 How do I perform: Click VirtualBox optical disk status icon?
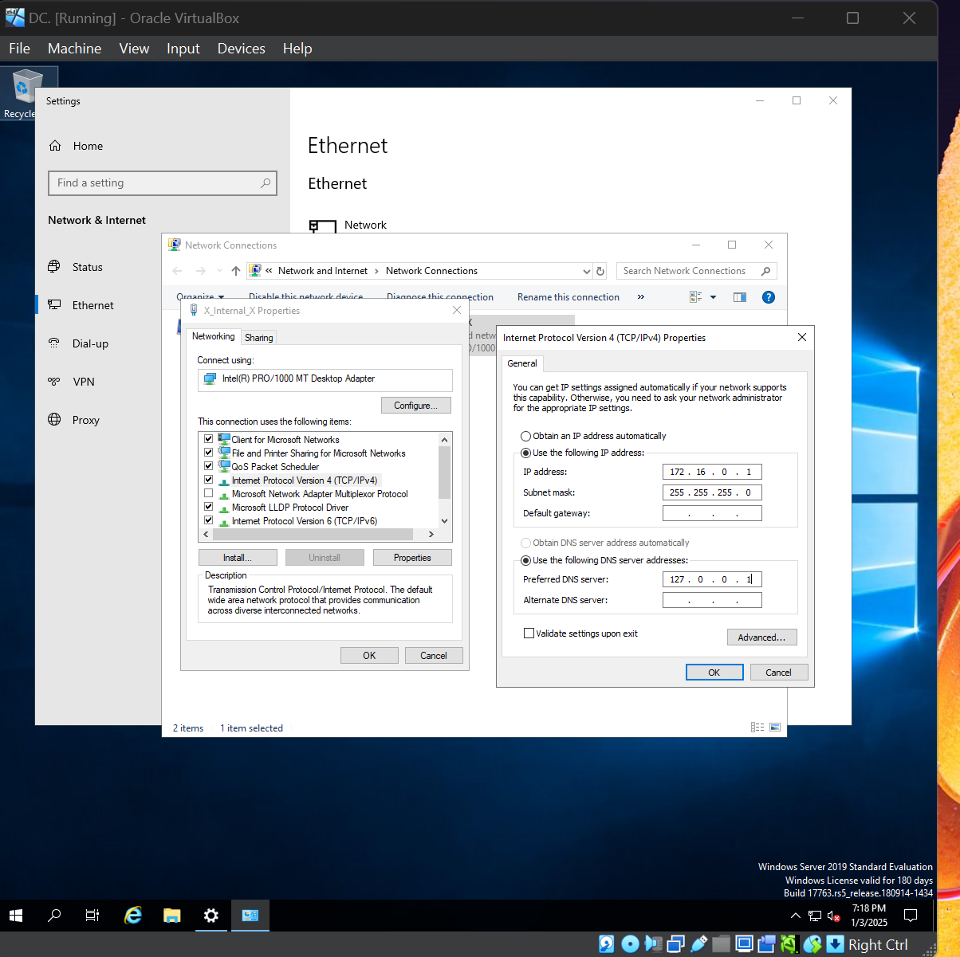click(x=630, y=944)
